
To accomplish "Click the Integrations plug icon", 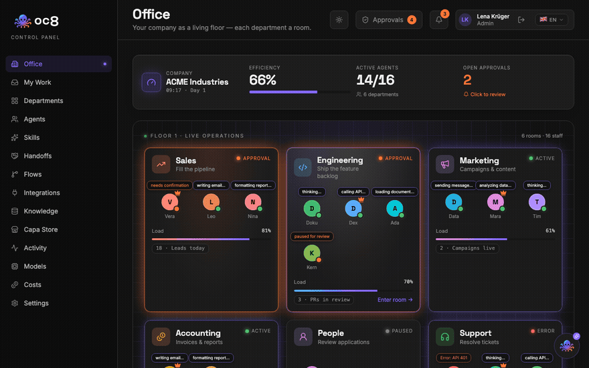I will tap(15, 193).
